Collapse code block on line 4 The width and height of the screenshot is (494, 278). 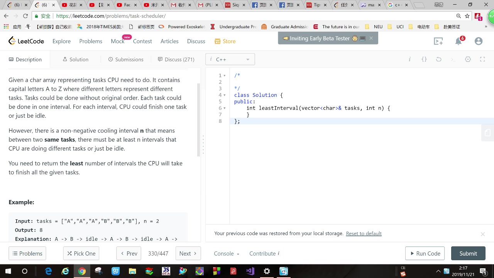[225, 95]
